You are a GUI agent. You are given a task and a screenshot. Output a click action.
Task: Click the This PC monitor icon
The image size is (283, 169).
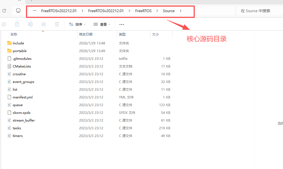18,11
